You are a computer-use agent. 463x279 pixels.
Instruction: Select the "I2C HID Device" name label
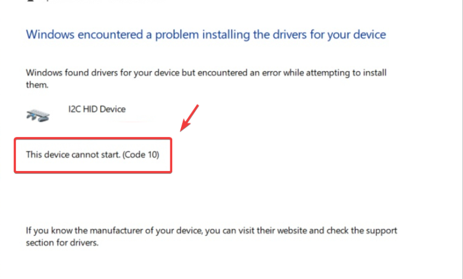click(x=97, y=109)
